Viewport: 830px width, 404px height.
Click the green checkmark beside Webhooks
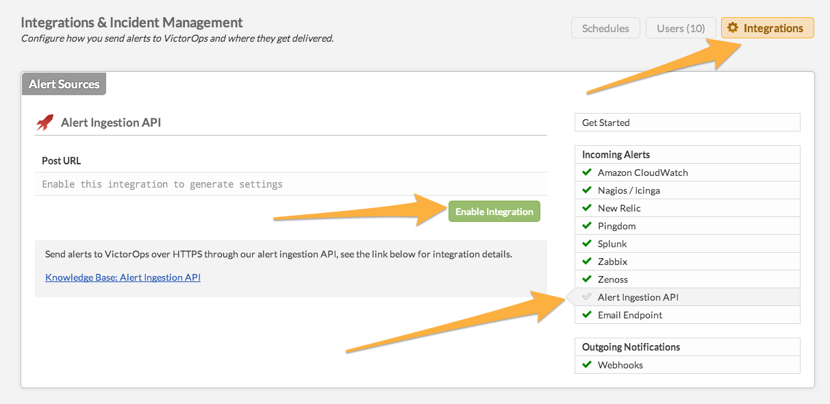tap(586, 364)
